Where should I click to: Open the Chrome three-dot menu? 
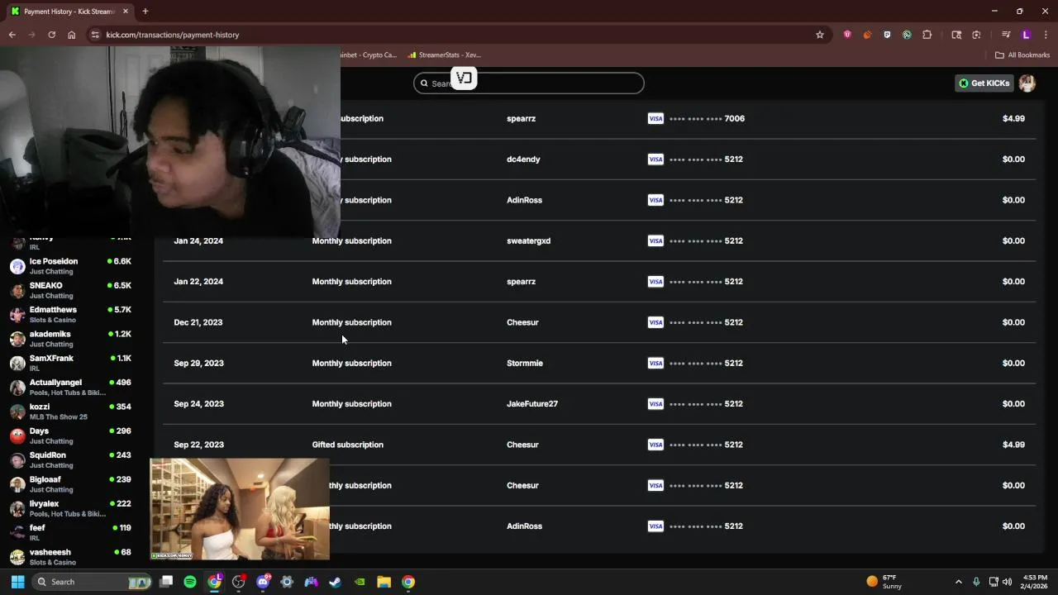tap(1046, 35)
